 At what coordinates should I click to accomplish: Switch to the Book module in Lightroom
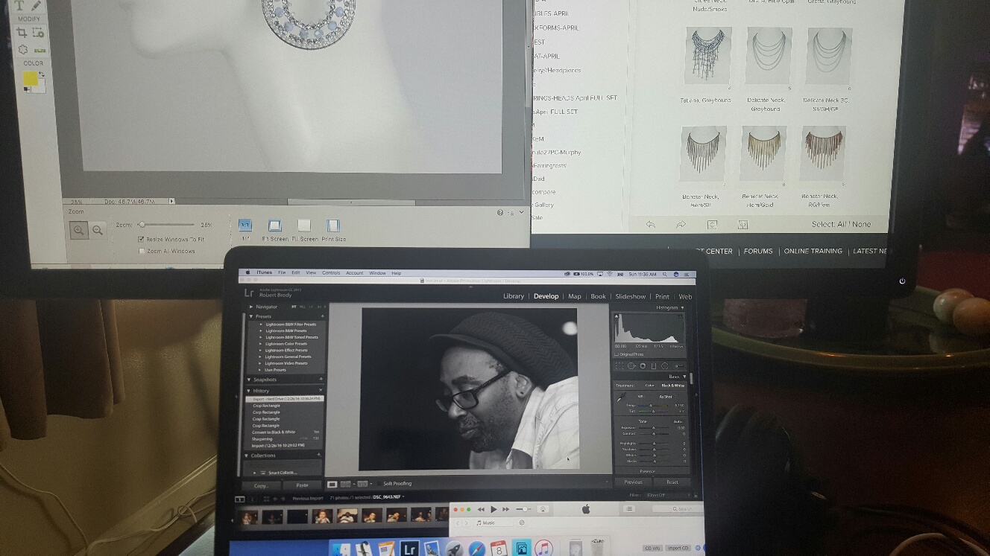(598, 296)
